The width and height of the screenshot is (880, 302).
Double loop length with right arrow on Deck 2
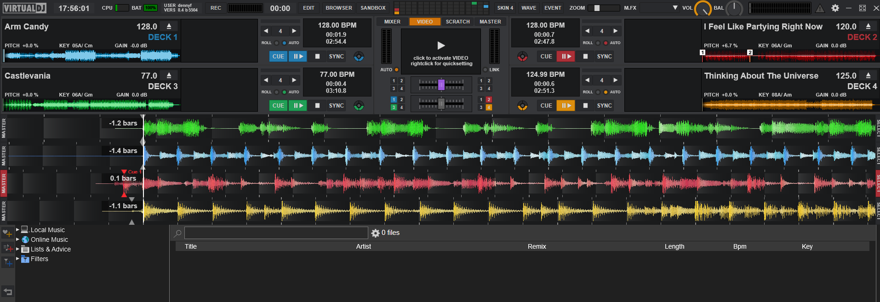pos(615,31)
